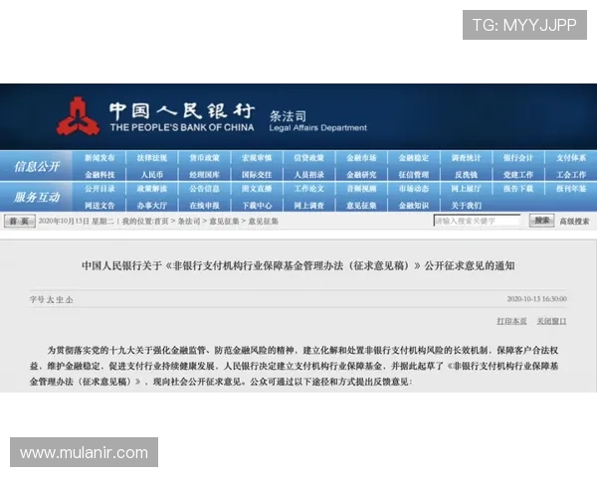This screenshot has height=477, width=597.
Task: Select the 办事大厅 item
Action: click(x=152, y=206)
